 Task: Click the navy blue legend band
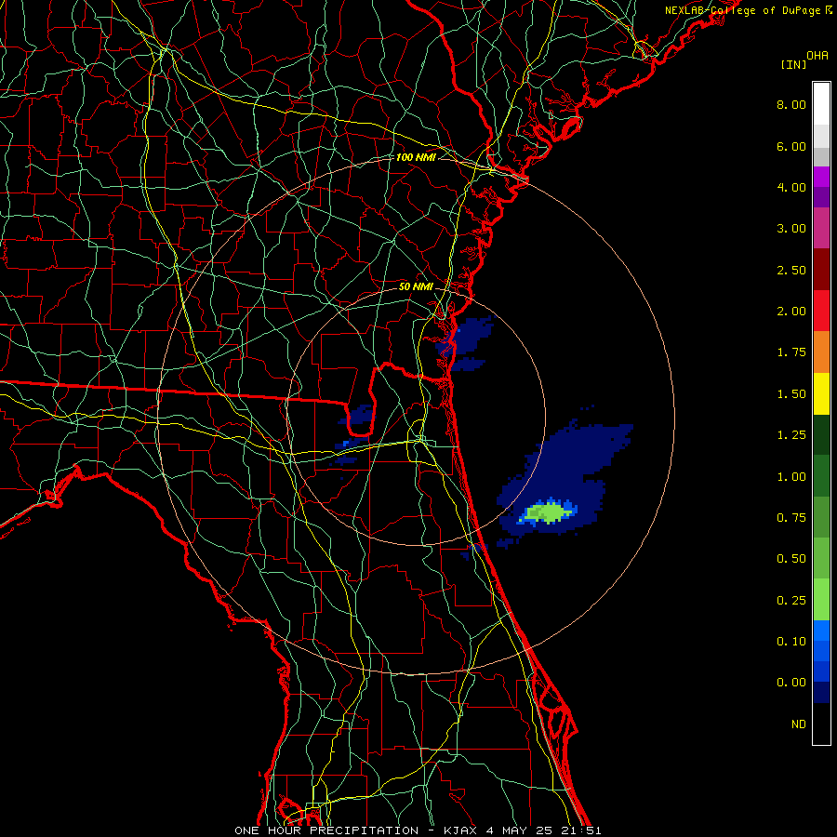pyautogui.click(x=821, y=692)
